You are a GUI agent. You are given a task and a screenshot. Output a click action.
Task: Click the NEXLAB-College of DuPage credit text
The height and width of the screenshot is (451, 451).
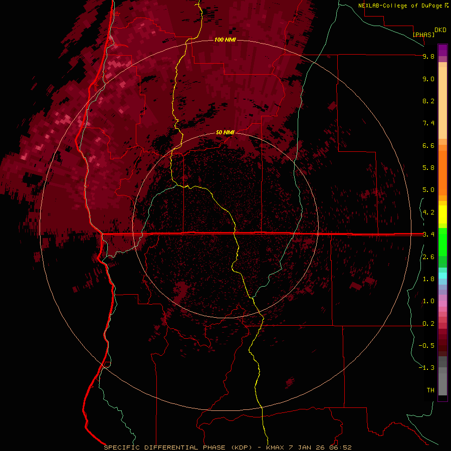pos(400,6)
